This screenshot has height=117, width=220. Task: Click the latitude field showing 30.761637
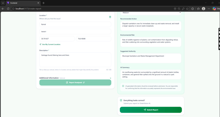tap(57, 39)
